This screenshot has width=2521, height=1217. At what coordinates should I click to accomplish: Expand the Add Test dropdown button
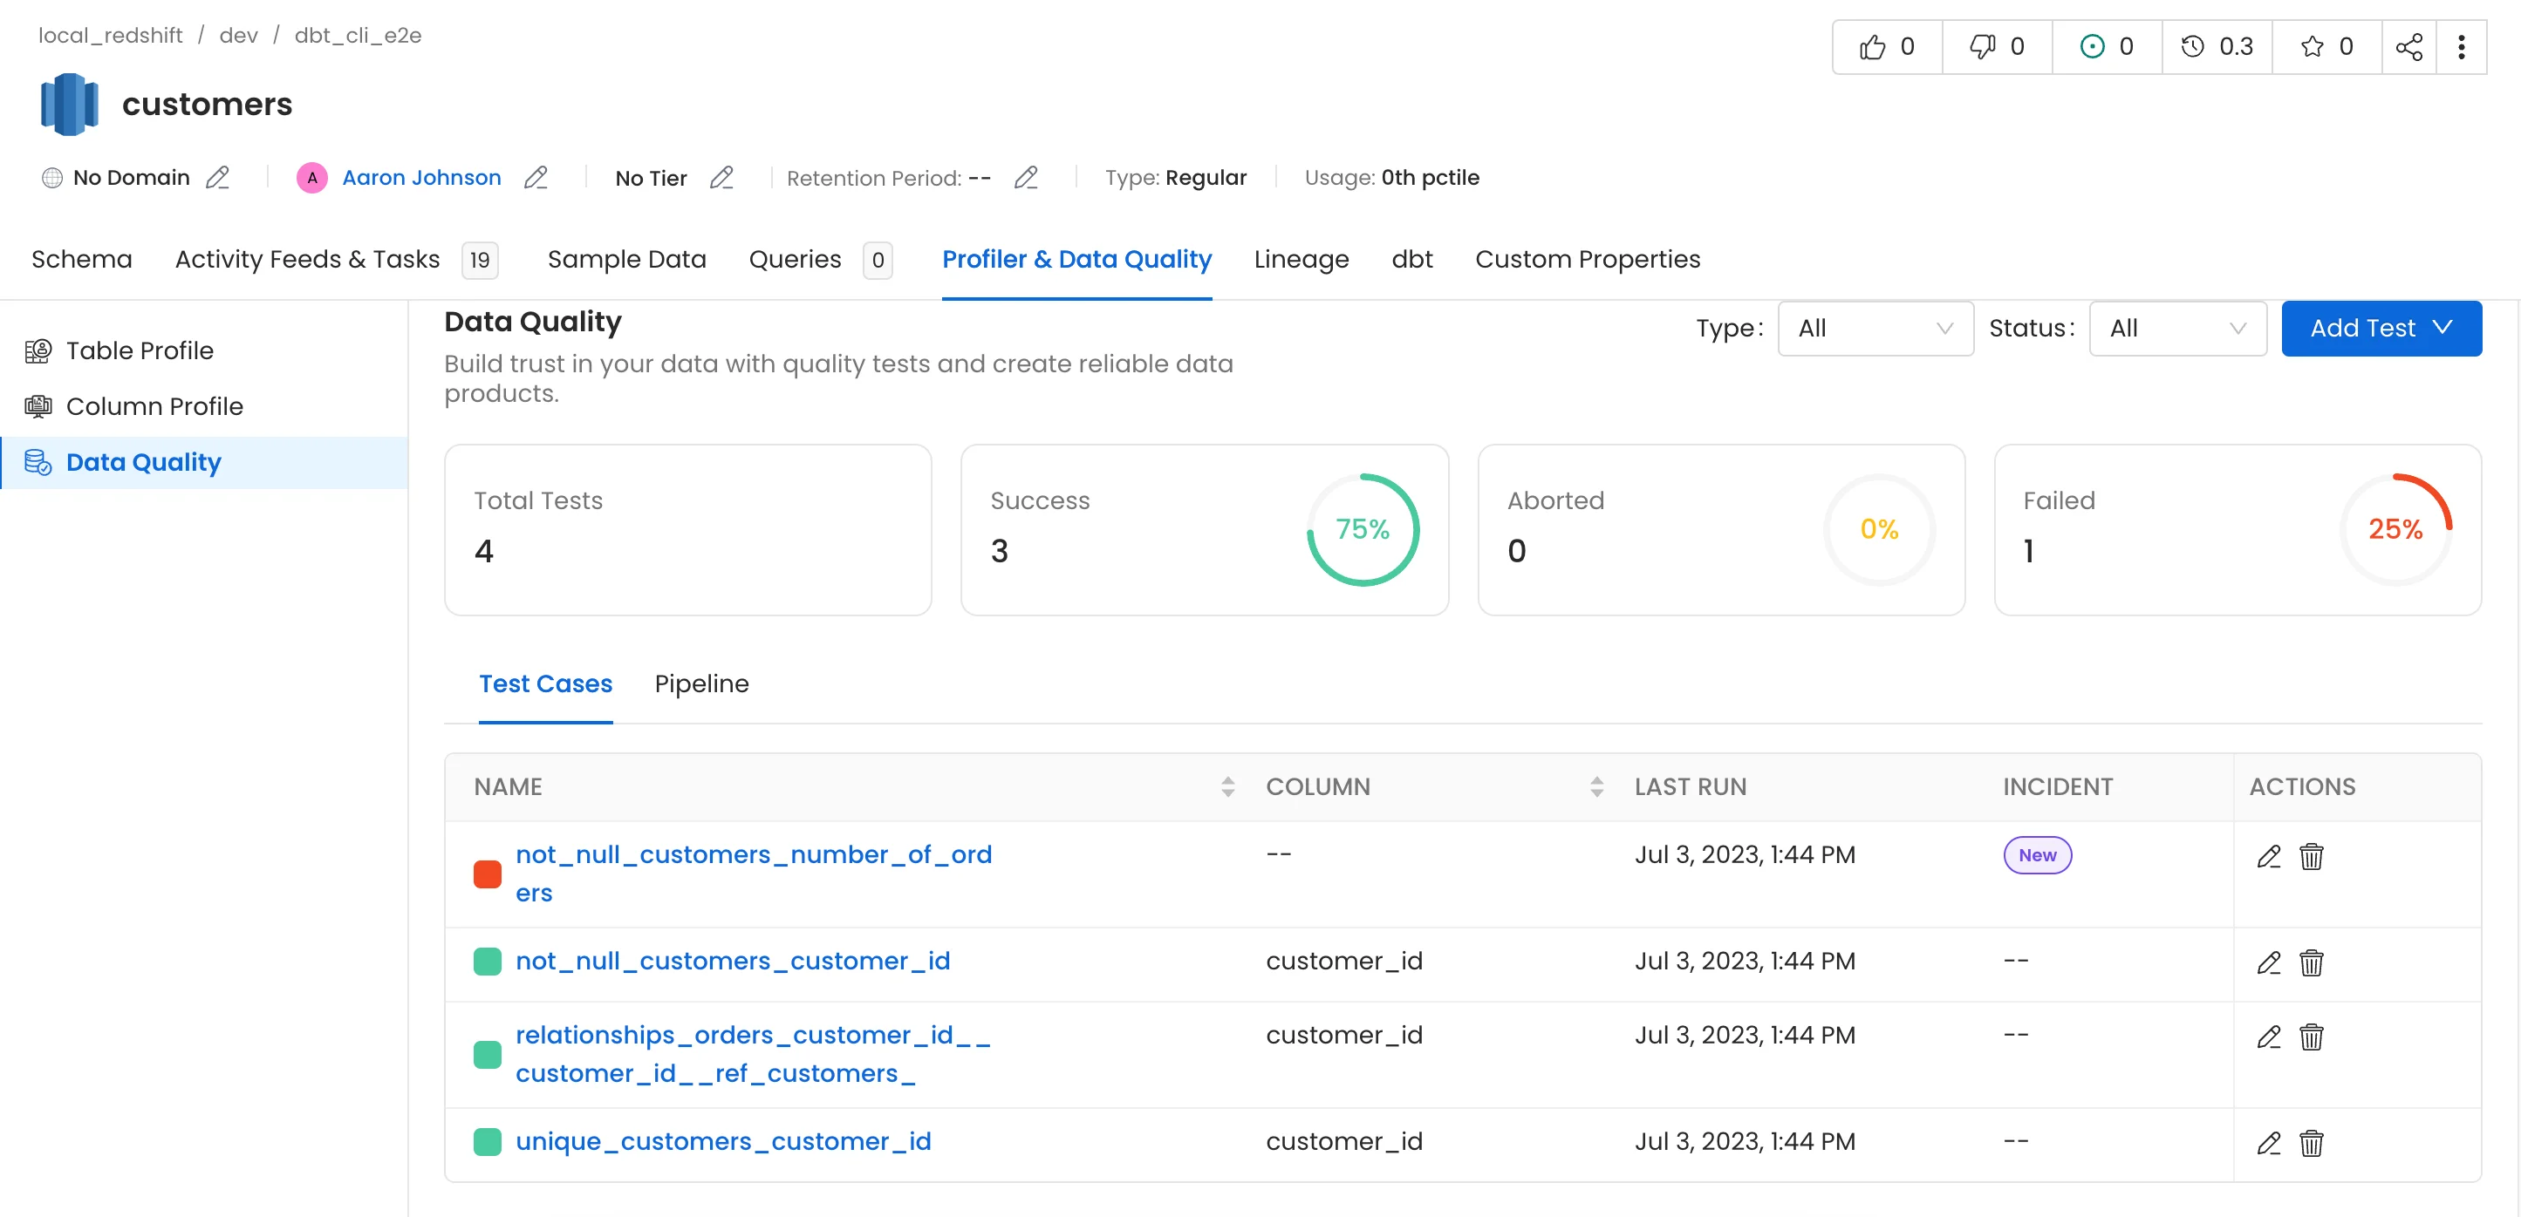click(2381, 328)
